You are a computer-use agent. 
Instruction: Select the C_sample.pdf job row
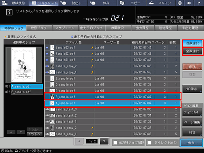tap(112, 90)
